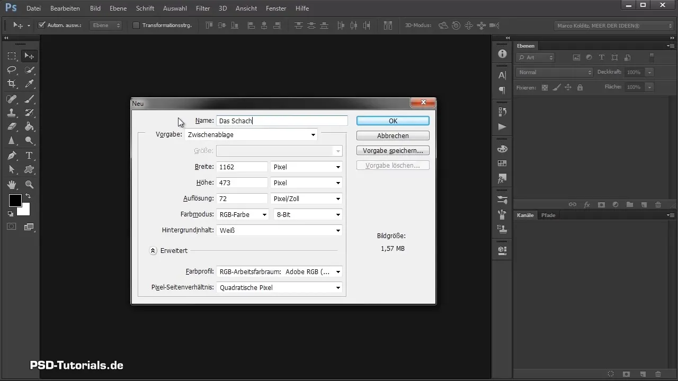Image resolution: width=678 pixels, height=381 pixels.
Task: Select the Sharpen tool triangle icon
Action: pos(12,141)
